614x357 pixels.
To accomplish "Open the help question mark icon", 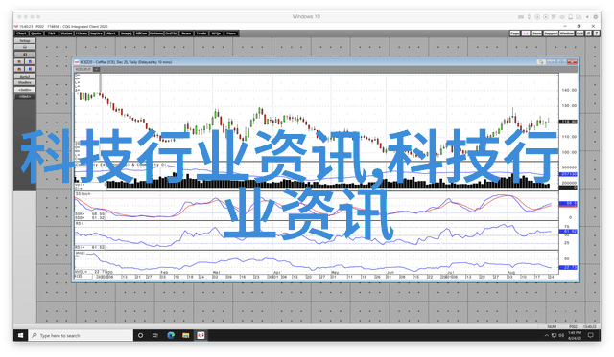I will click(597, 33).
